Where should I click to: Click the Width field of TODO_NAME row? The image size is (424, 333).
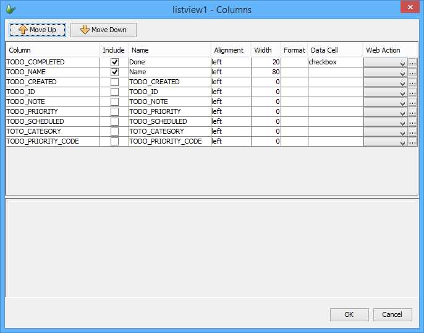click(x=266, y=72)
